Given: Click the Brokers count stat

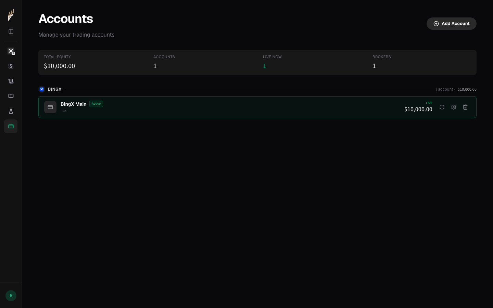Looking at the screenshot, I should [374, 66].
